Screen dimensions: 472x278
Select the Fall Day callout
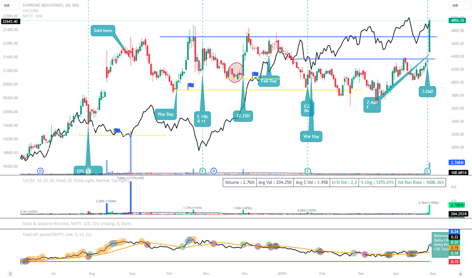tap(269, 81)
